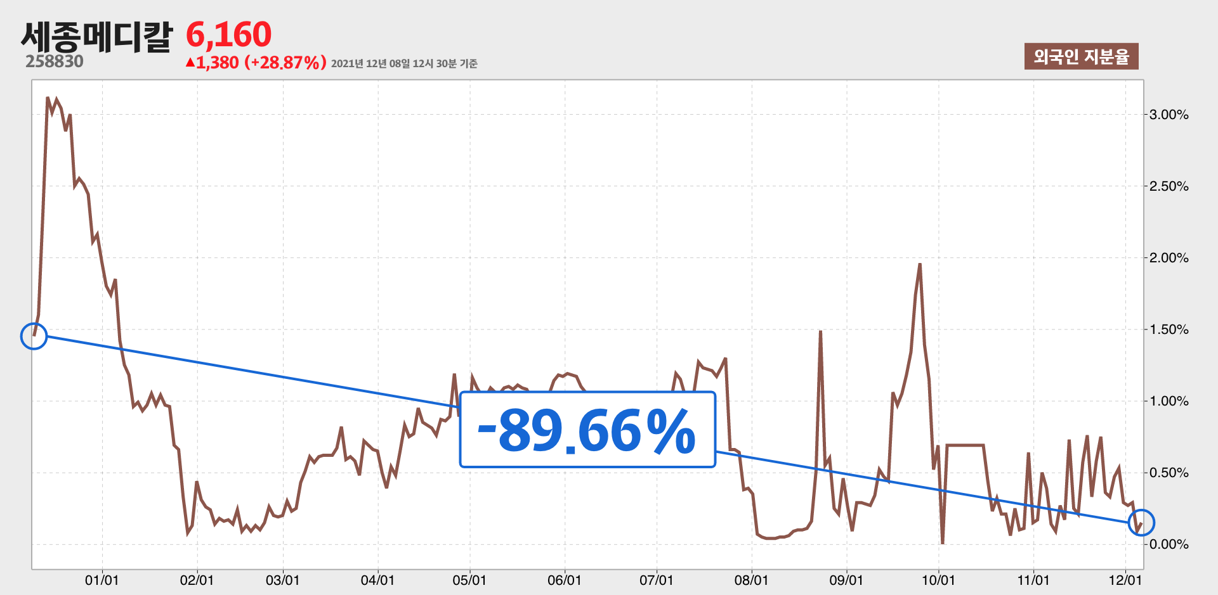Click the start-point circle marker on trend line

(x=34, y=336)
